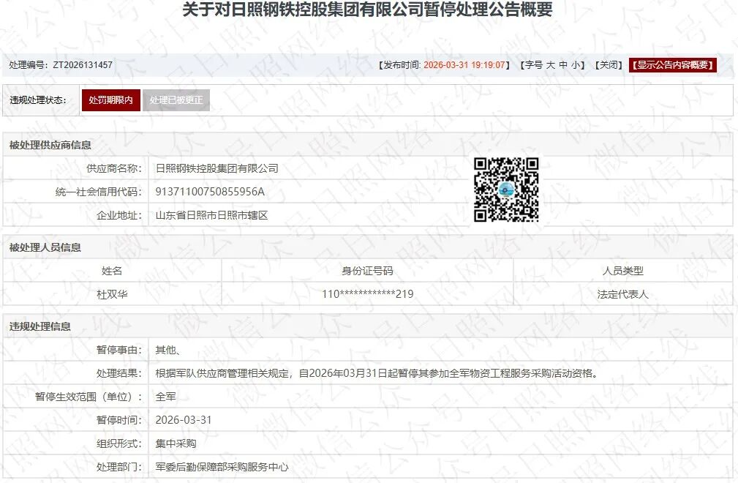
Task: Click the 被处理供应商信息 section header
Action: coord(50,145)
